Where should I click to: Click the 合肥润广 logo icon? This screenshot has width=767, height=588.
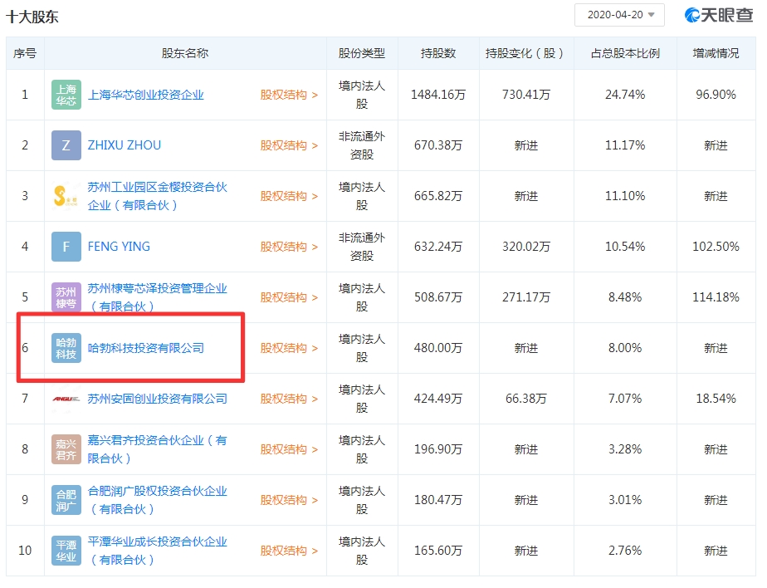(x=66, y=500)
